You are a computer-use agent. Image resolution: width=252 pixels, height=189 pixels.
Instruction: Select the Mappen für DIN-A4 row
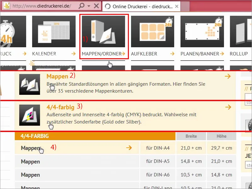[125, 148]
